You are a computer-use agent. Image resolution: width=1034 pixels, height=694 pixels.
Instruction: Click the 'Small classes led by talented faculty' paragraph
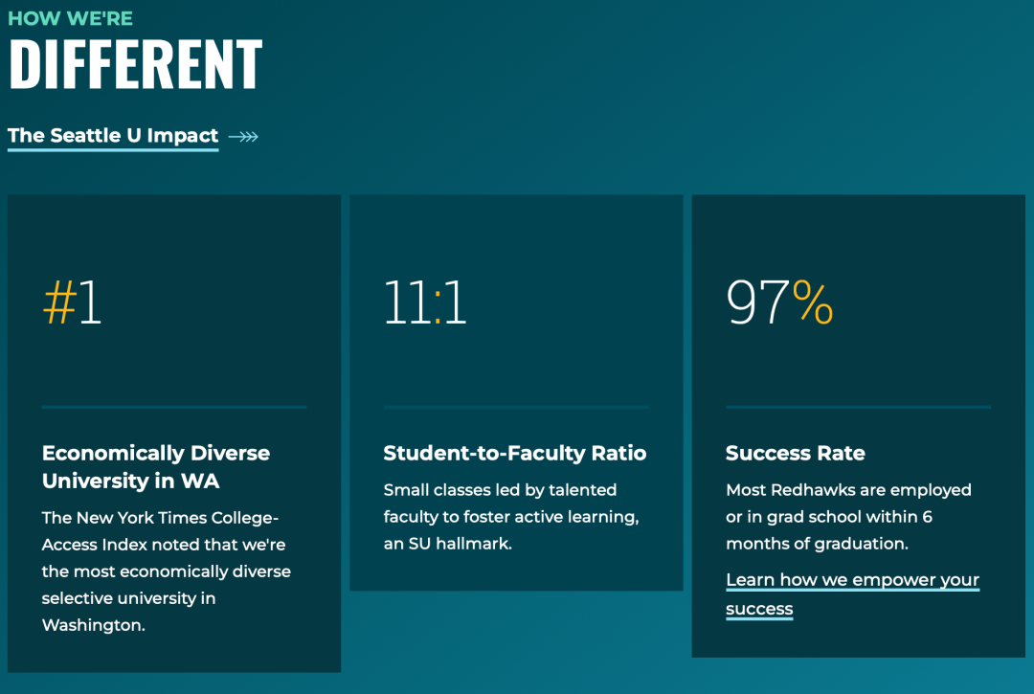pos(511,517)
